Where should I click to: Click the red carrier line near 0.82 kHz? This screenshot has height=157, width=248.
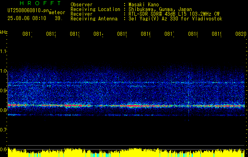(126, 106)
